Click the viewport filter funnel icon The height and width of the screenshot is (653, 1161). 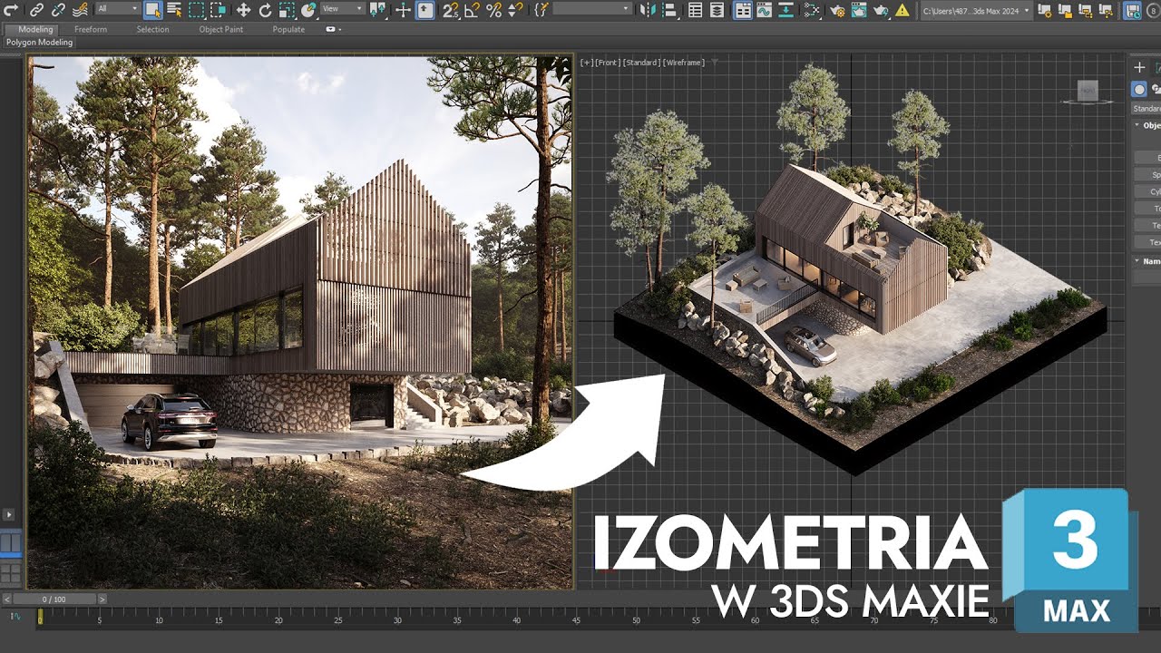point(715,63)
